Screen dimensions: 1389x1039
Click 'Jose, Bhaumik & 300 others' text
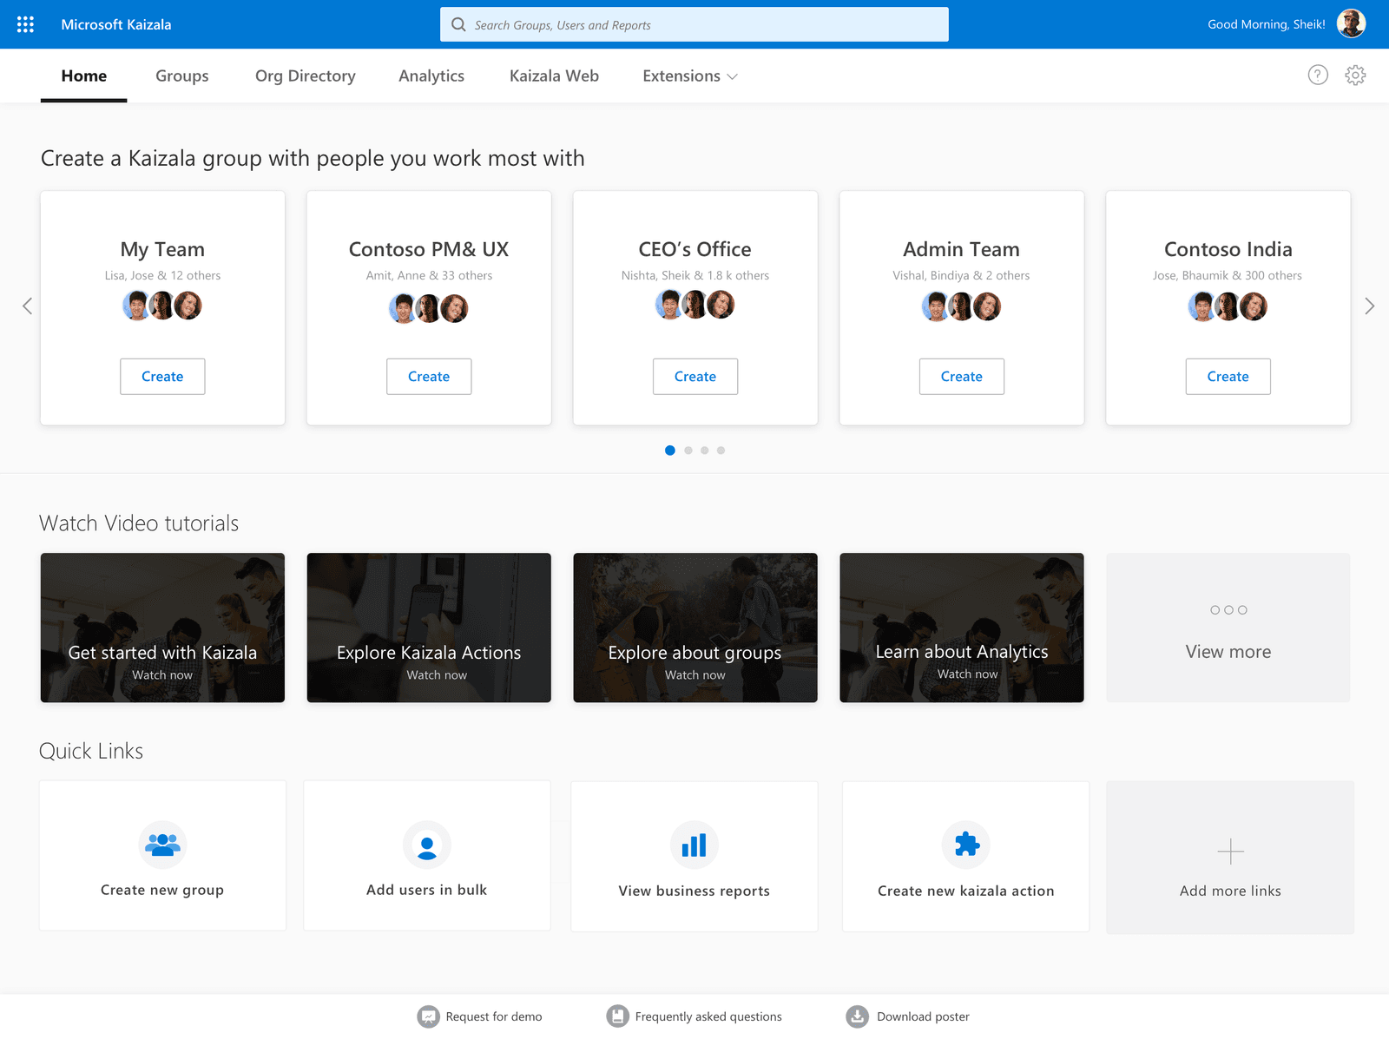pos(1228,275)
